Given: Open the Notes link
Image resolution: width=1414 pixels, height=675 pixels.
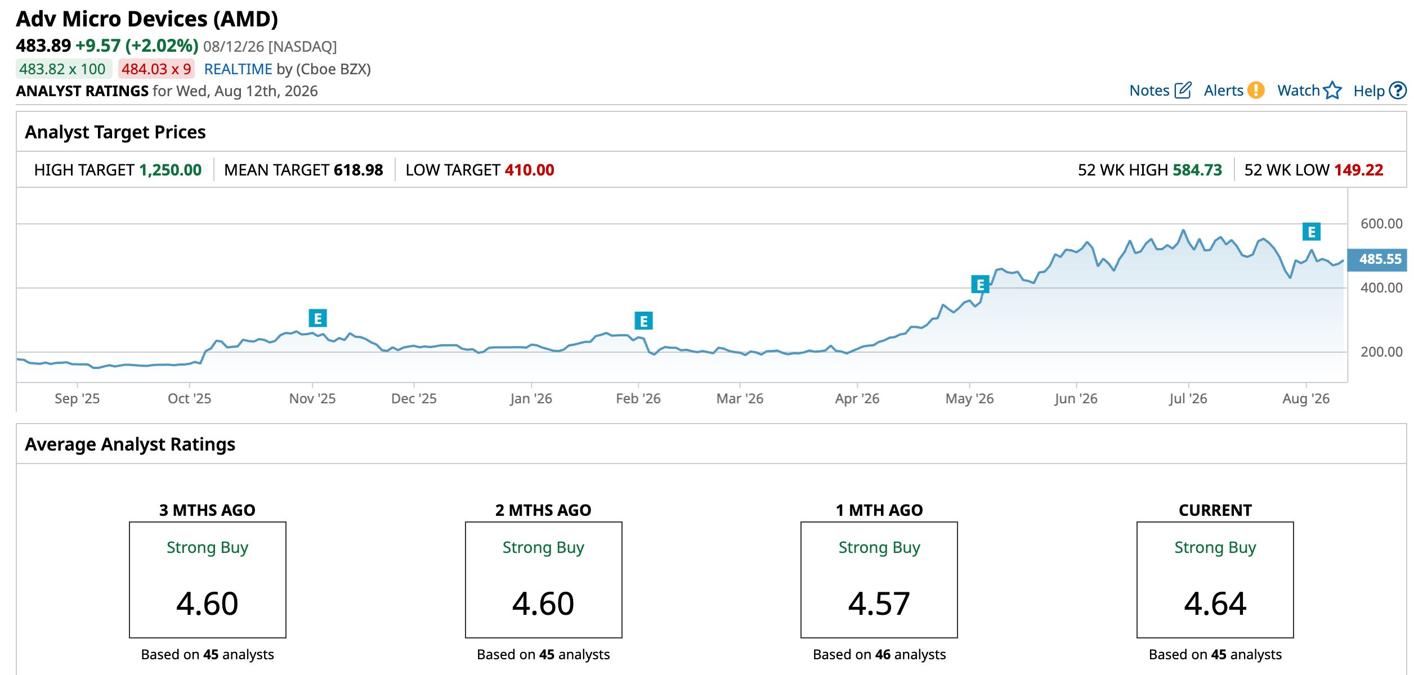Looking at the screenshot, I should [x=1149, y=91].
